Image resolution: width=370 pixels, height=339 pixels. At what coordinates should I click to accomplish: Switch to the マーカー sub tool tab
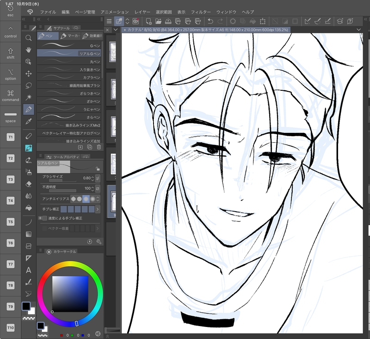point(70,36)
